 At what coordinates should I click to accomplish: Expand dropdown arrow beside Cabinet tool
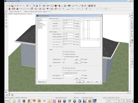tap(19, 9)
